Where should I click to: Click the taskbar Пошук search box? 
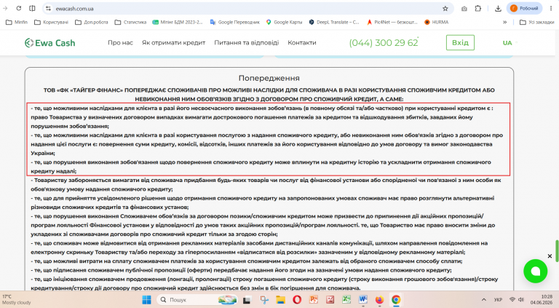coord(197,300)
